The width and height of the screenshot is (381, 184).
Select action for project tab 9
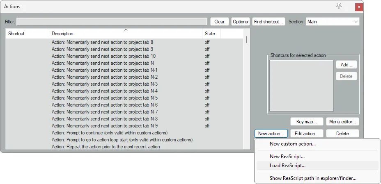pos(124,49)
